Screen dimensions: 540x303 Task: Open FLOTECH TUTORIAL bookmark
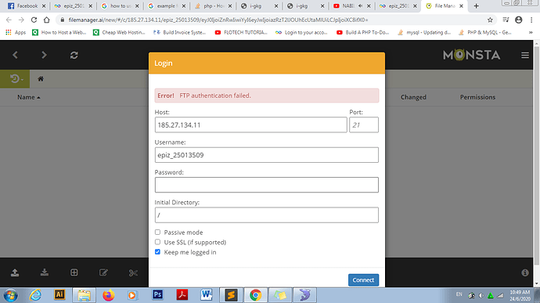pyautogui.click(x=241, y=32)
